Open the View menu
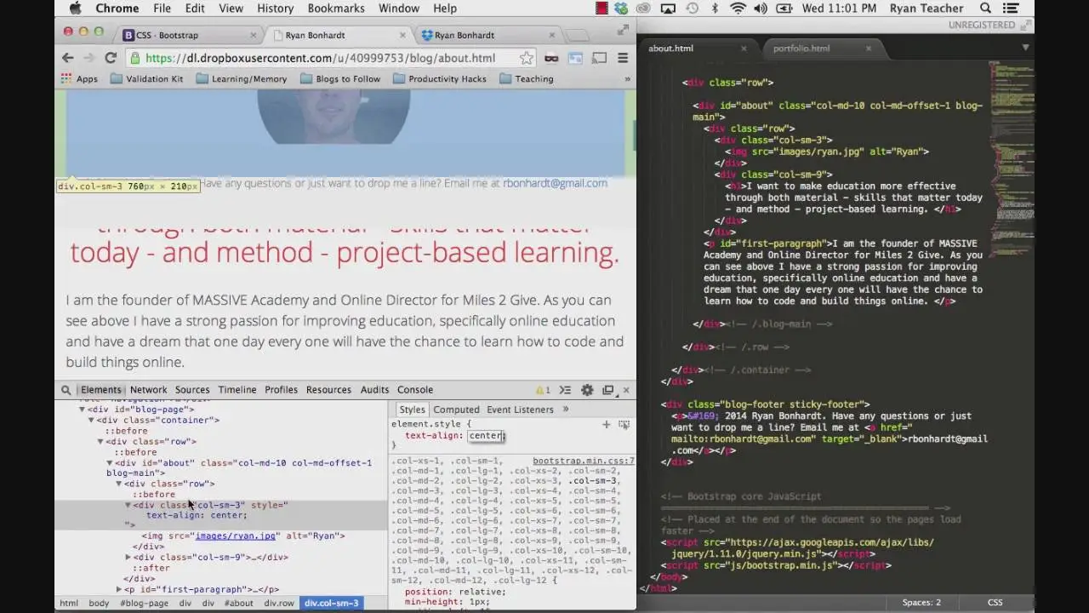The image size is (1089, 613). tap(231, 9)
